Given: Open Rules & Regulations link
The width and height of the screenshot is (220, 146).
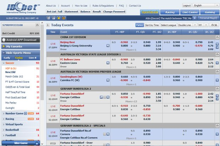Looking at the screenshot, I should coord(103,6).
